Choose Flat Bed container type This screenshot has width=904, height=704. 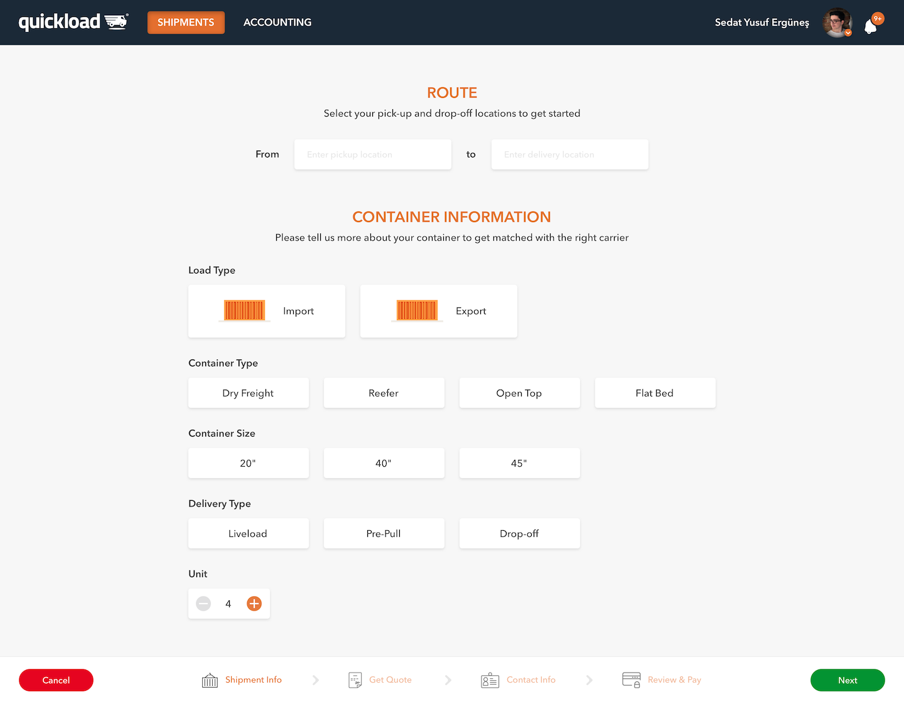coord(655,393)
